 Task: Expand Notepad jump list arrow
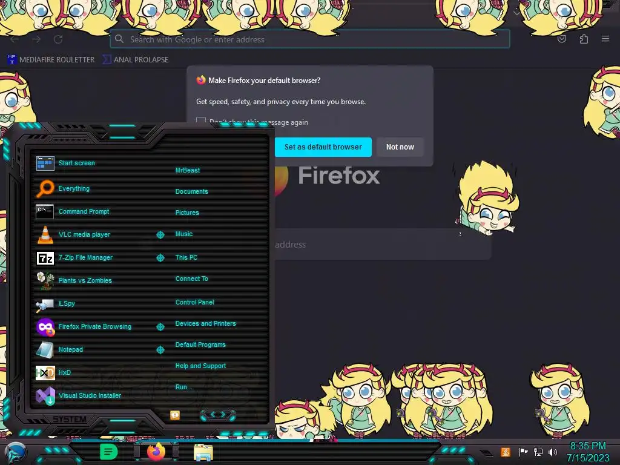coord(160,350)
